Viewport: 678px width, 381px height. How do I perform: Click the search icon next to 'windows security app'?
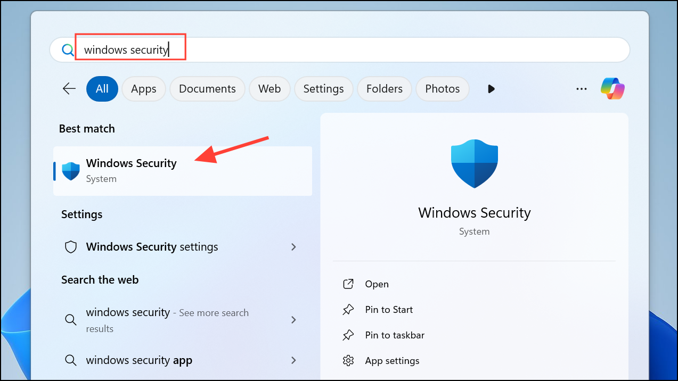click(x=70, y=360)
